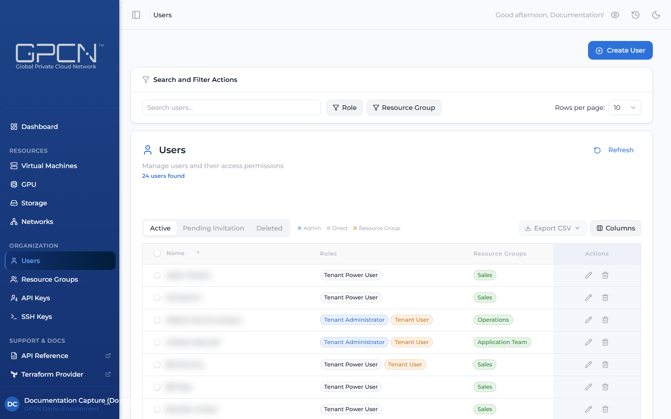Open Storage in sidebar
Screen dimensions: 671x419
point(60,203)
